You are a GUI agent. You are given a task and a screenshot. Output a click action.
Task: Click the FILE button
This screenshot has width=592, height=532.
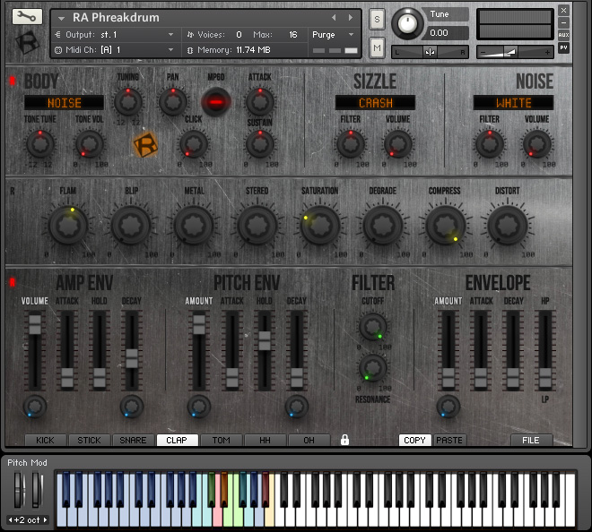[x=531, y=440]
